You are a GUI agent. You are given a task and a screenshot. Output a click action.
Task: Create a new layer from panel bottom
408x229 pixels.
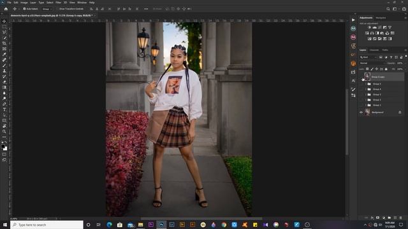coord(395,218)
